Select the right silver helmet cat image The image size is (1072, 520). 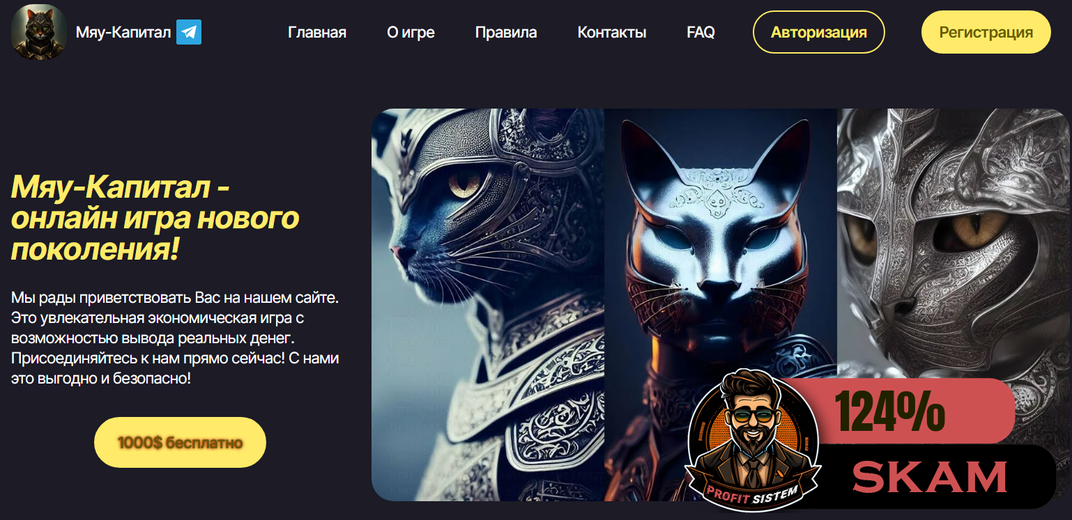[953, 244]
